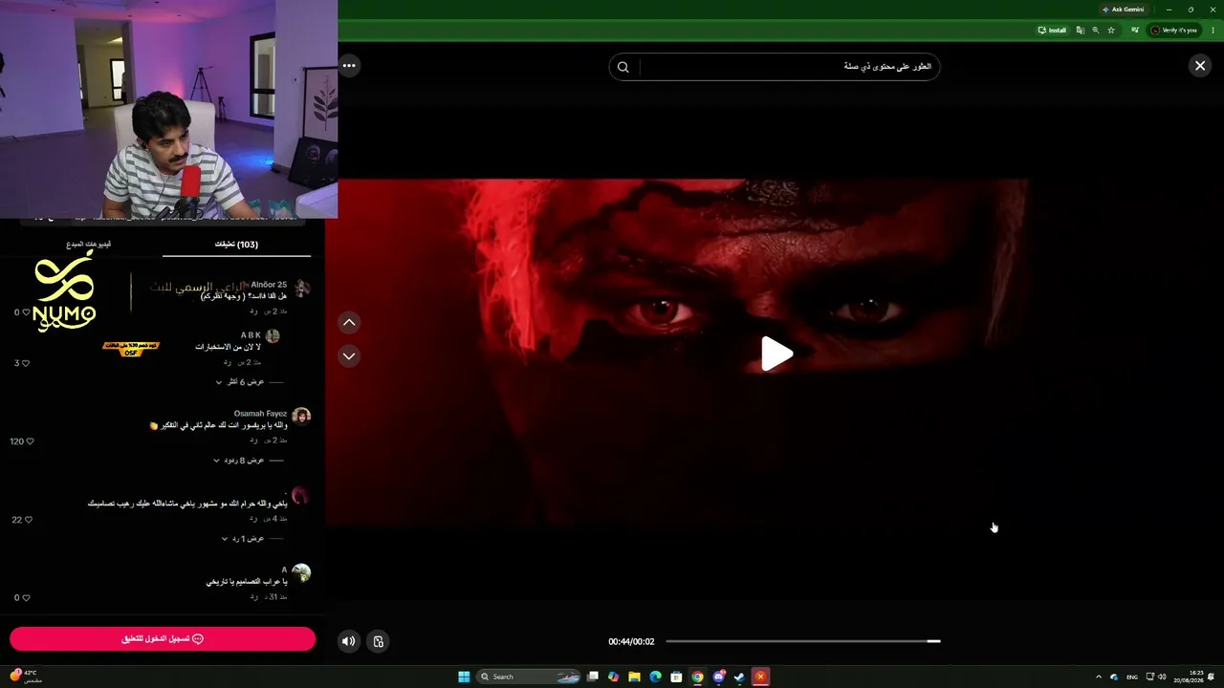
Task: Bookmark this page with the star icon
Action: pos(1111,30)
